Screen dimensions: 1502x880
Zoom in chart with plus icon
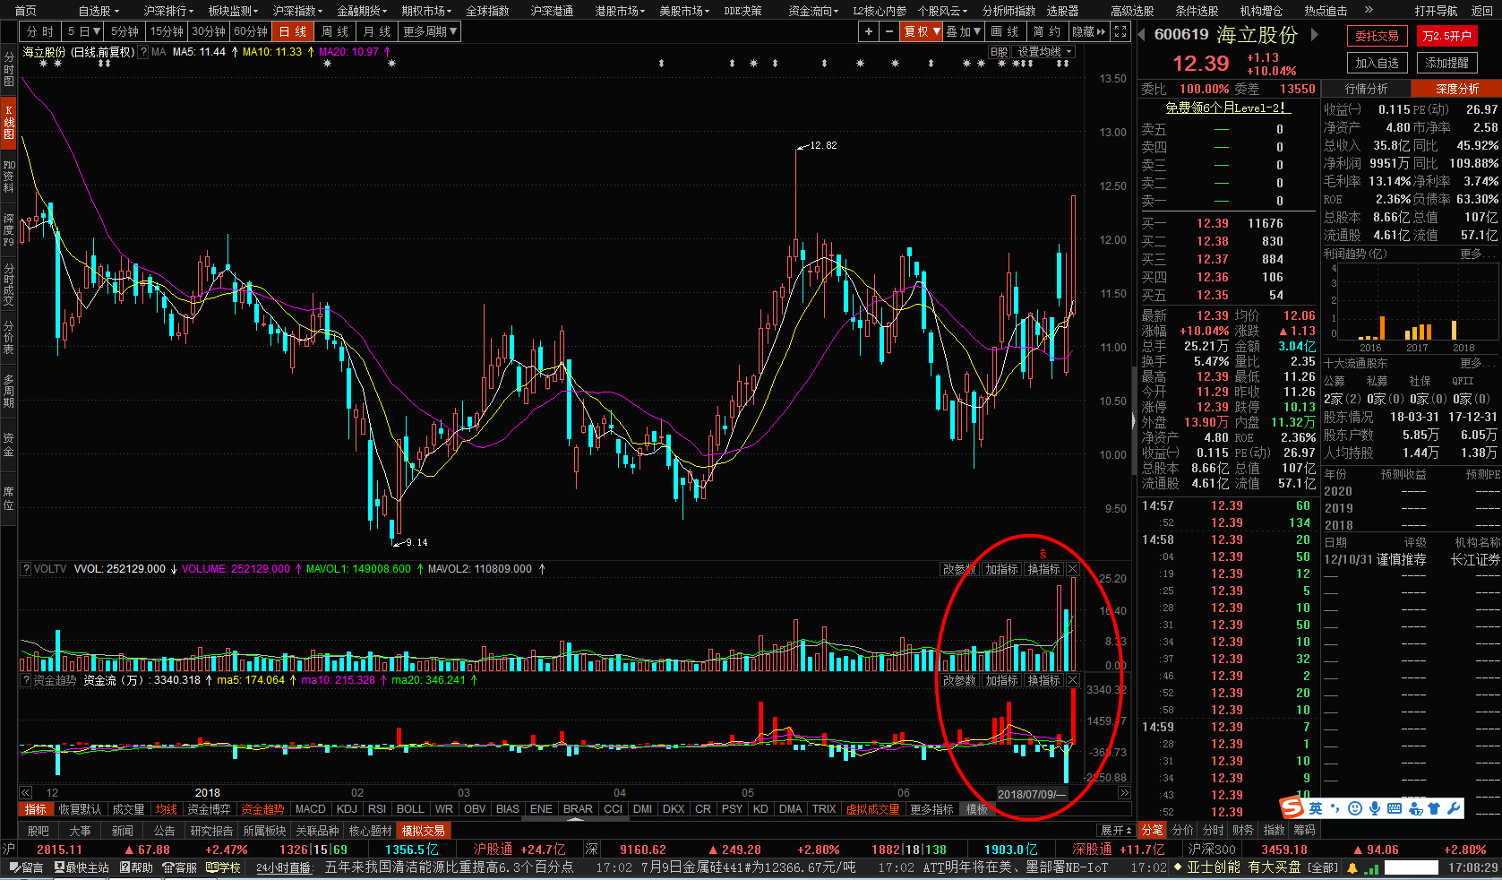point(868,31)
